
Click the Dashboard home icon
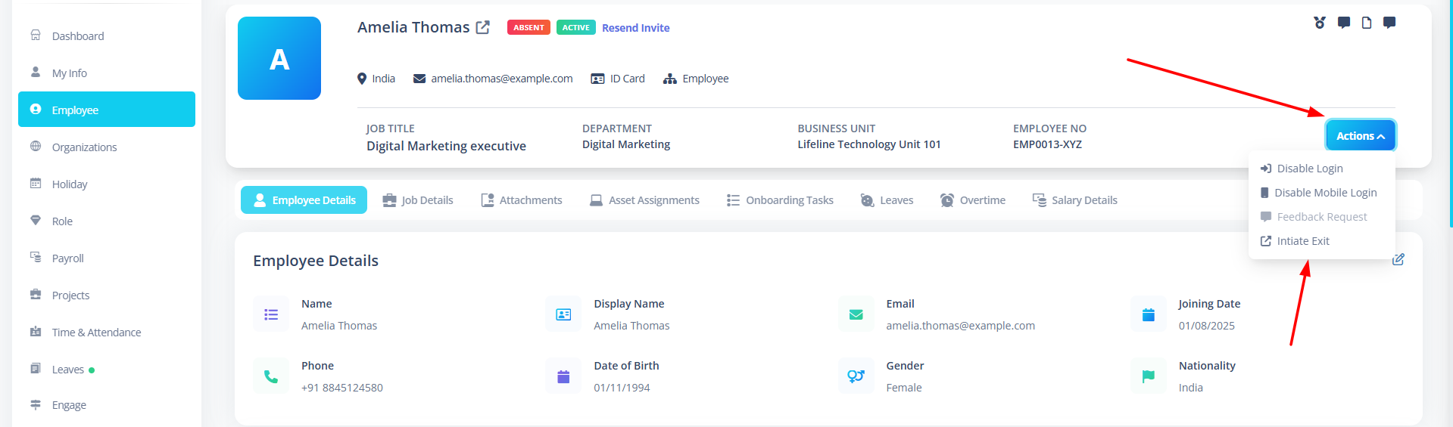[x=36, y=35]
